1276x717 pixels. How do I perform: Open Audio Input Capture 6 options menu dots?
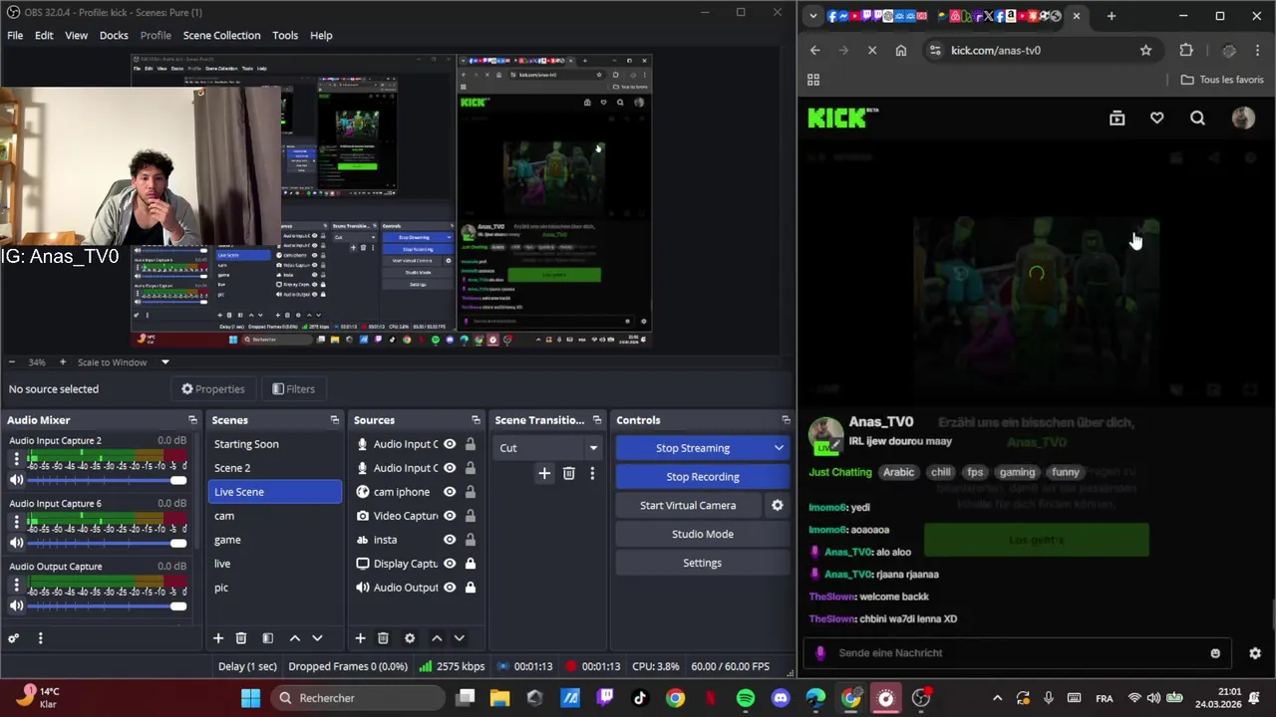pos(16,522)
